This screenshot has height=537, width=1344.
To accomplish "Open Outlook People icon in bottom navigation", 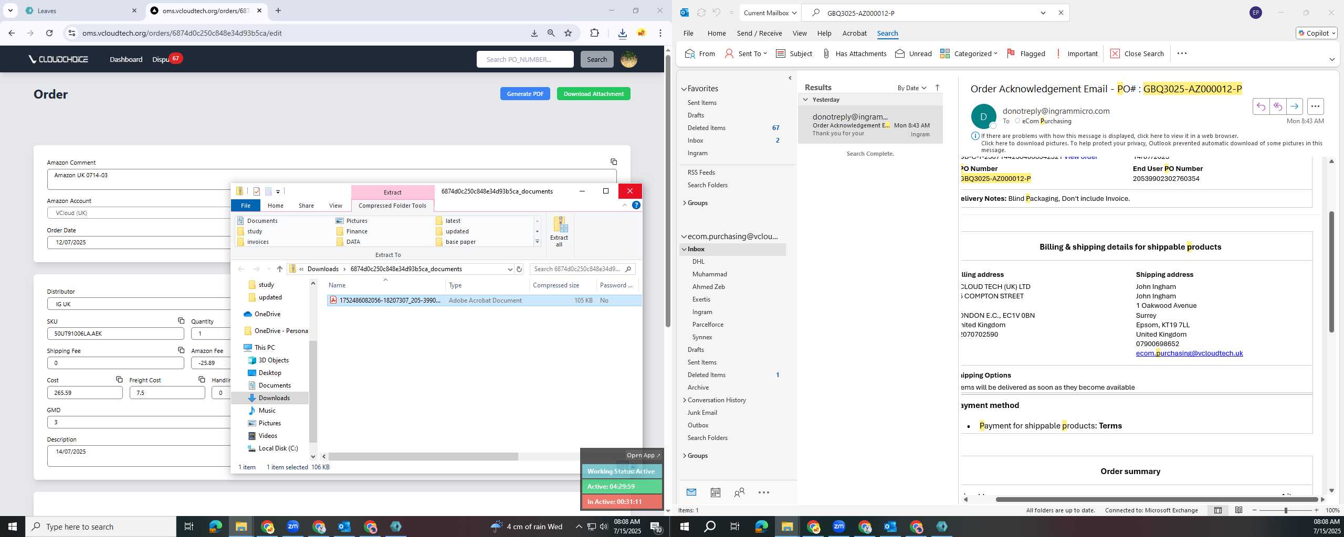I will (x=739, y=492).
